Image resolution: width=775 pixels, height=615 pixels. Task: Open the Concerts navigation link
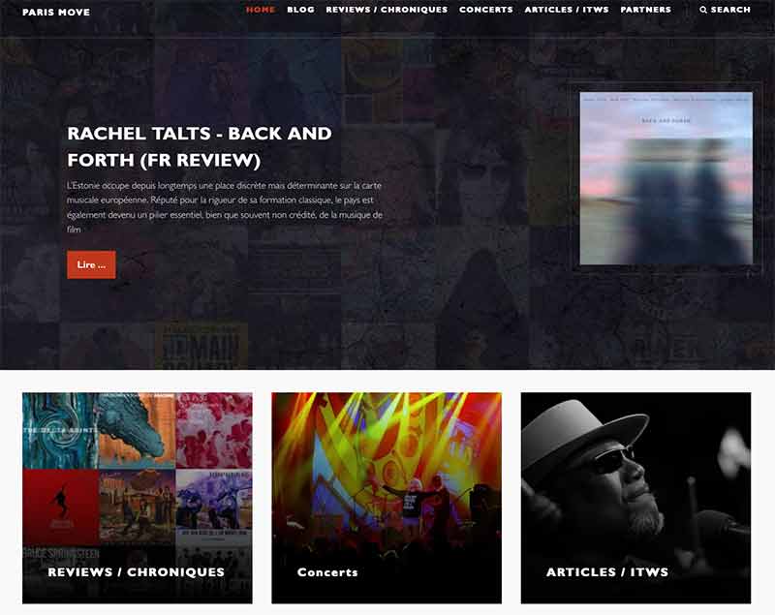pos(486,10)
